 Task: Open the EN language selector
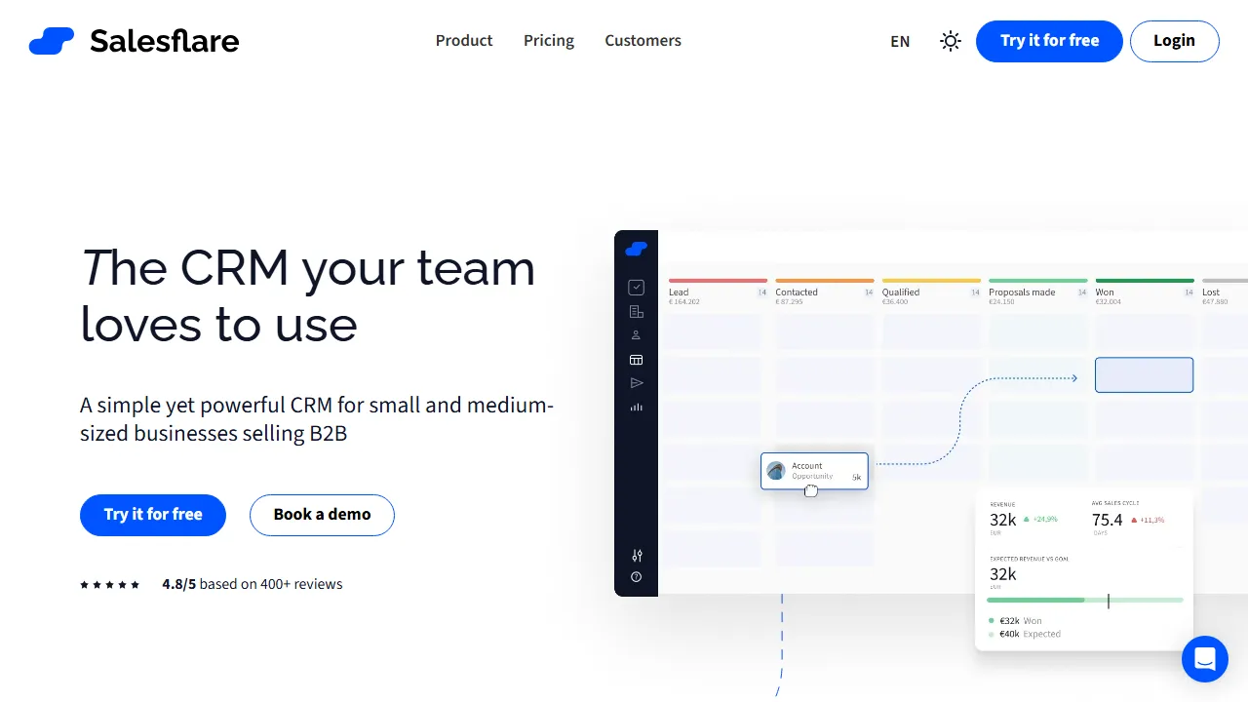[x=900, y=41]
